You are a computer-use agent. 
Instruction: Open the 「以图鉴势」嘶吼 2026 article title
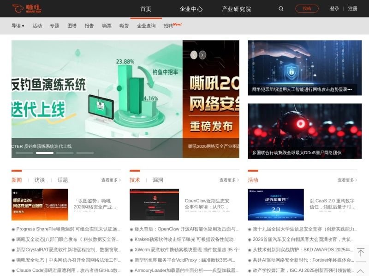click(x=95, y=204)
